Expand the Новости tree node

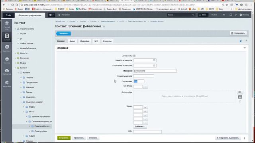[x=15, y=53]
